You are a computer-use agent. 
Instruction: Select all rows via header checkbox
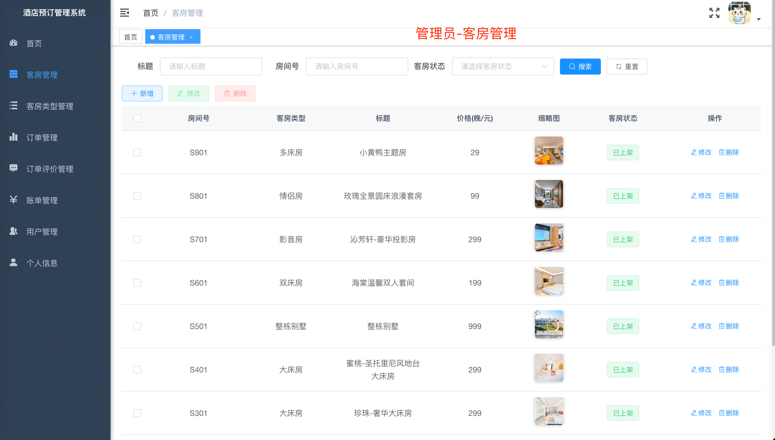tap(137, 118)
